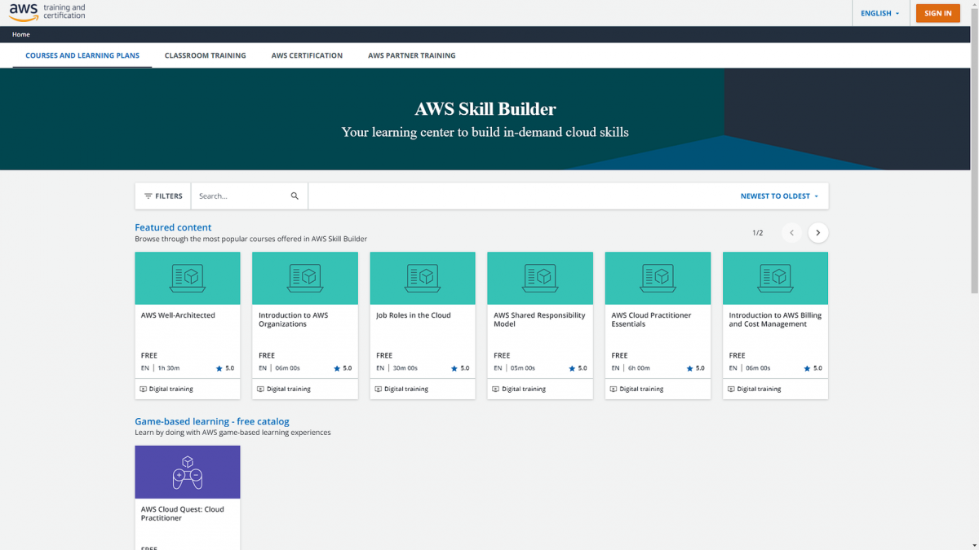Screen dimensions: 979x550
Task: Open the AWS PARTNER TRAINING section
Action: [x=412, y=55]
